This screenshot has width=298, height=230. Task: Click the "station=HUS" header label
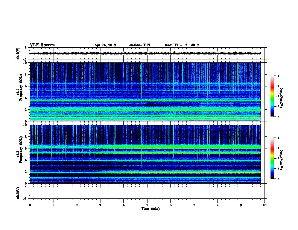click(x=140, y=45)
